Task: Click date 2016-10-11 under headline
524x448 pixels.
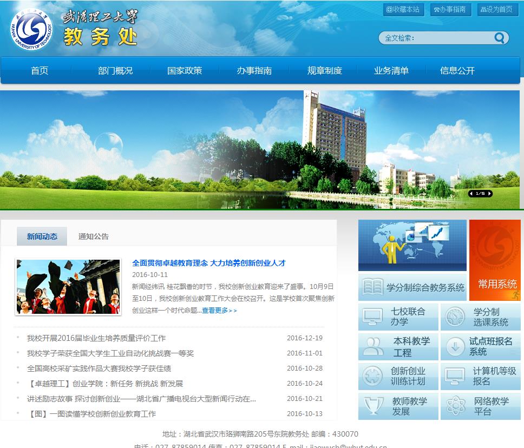Action: [x=150, y=275]
